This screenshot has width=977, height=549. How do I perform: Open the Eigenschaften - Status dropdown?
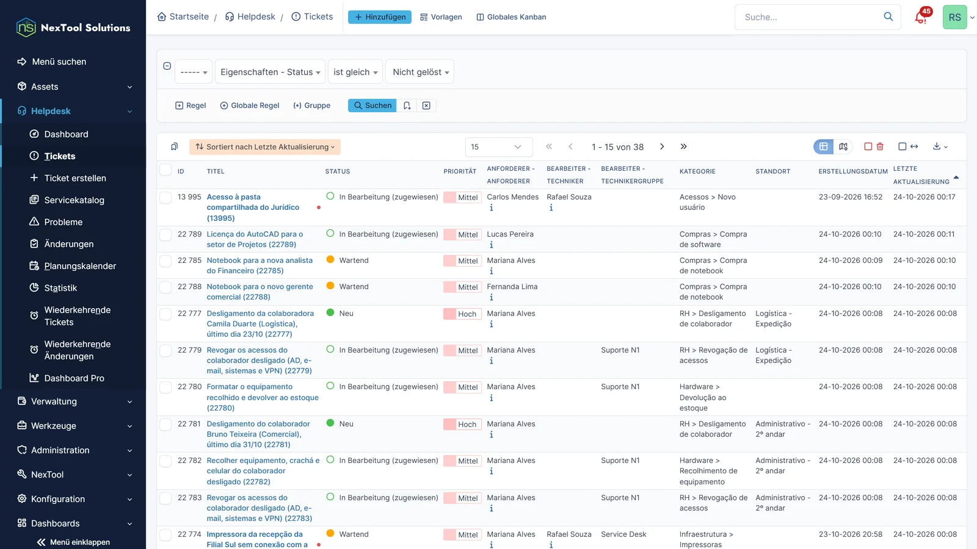[x=270, y=72]
